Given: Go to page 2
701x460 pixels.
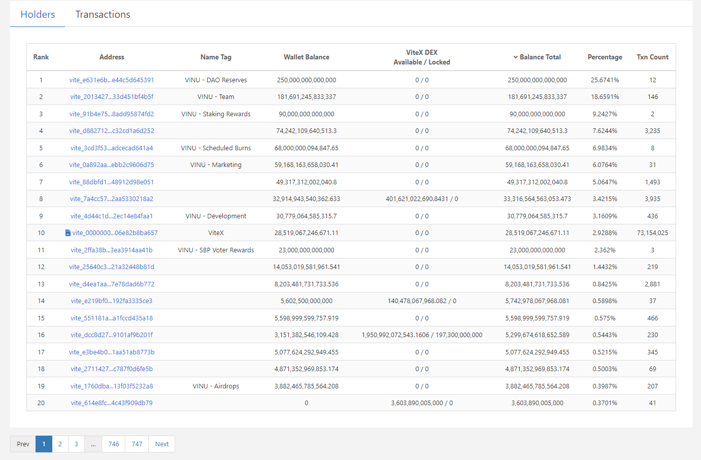Looking at the screenshot, I should coord(60,444).
